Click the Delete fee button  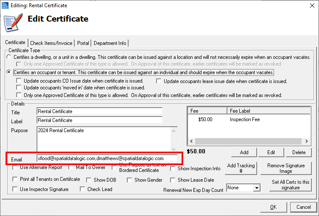point(299,152)
